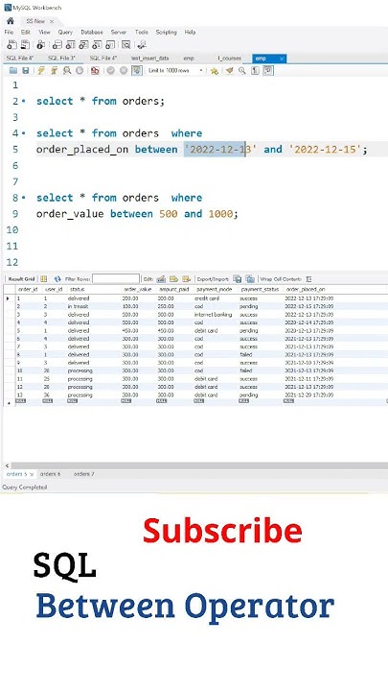388x691 pixels.
Task: Open the Query menu
Action: 65,33
